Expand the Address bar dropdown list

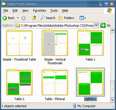(x=96, y=25)
